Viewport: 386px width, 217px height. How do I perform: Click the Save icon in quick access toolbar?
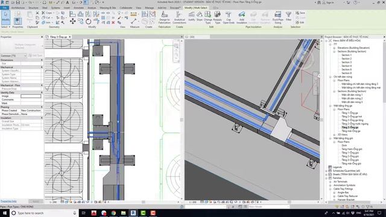17,2
